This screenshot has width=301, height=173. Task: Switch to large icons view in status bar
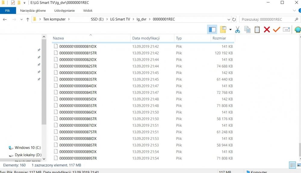point(298,165)
